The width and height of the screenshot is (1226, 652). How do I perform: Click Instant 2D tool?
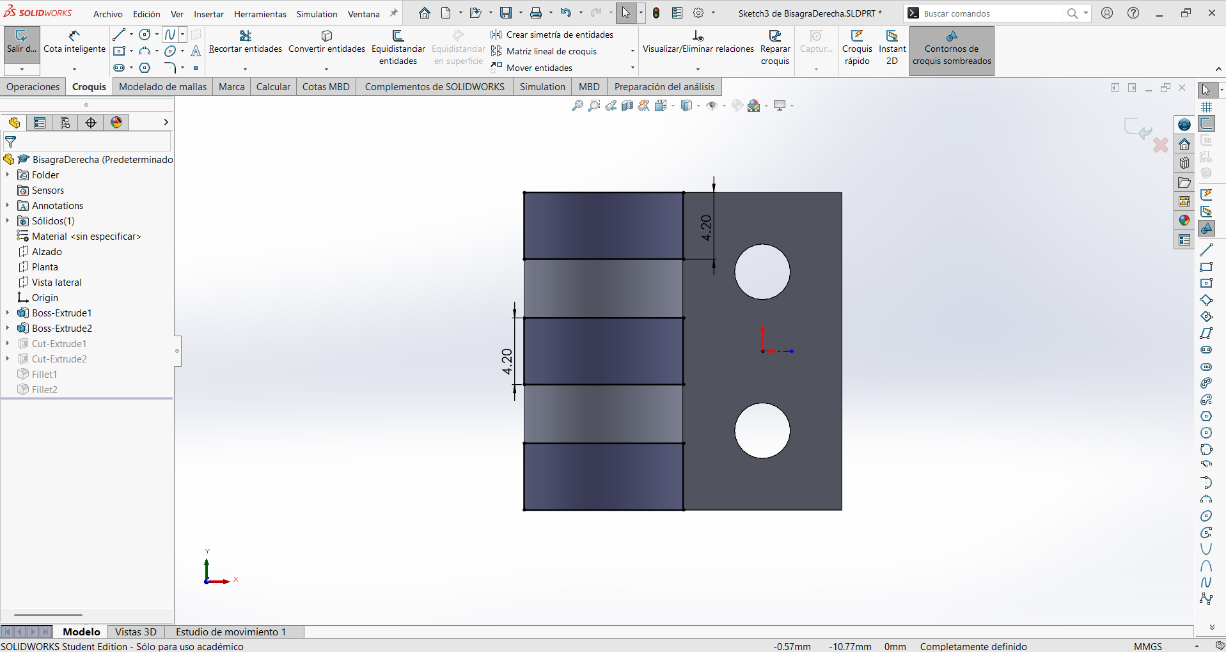pos(892,48)
